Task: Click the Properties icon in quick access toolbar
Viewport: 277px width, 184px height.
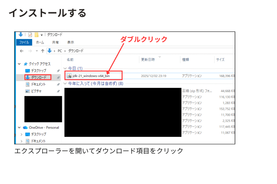Action: [30, 35]
